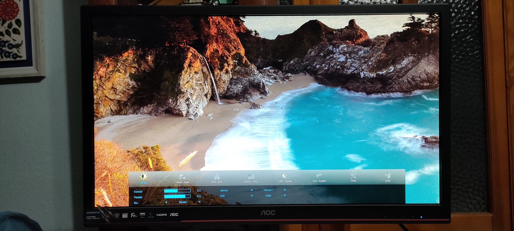
Task: Select the "Eco" row label
Action: click(x=136, y=203)
